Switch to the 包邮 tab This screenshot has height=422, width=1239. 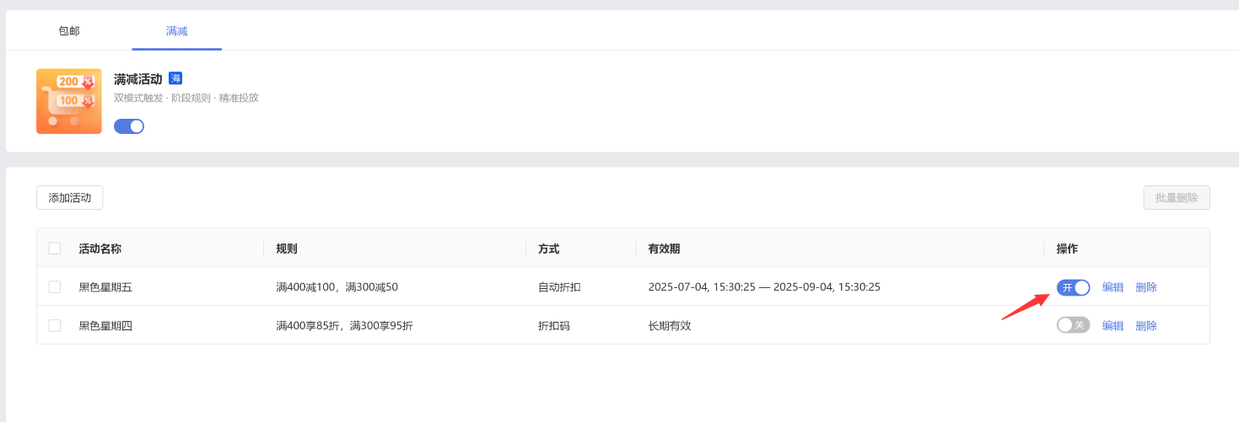[x=69, y=31]
